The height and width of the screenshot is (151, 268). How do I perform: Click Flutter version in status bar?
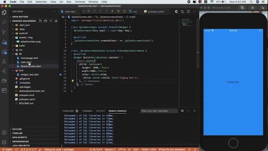tap(148, 149)
